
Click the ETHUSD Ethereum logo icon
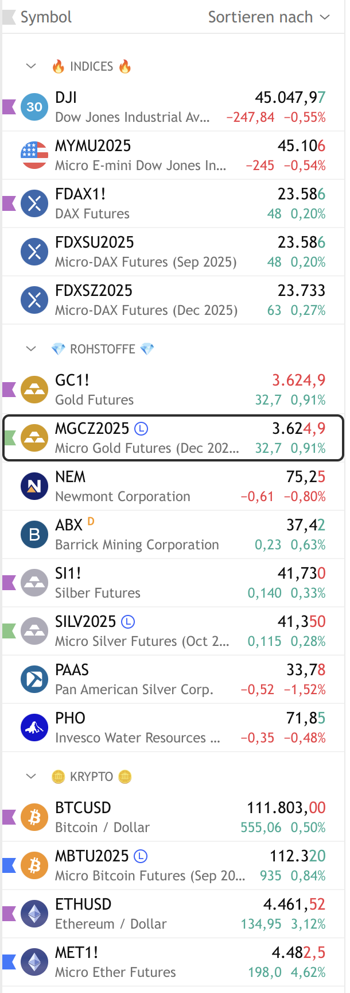34,914
